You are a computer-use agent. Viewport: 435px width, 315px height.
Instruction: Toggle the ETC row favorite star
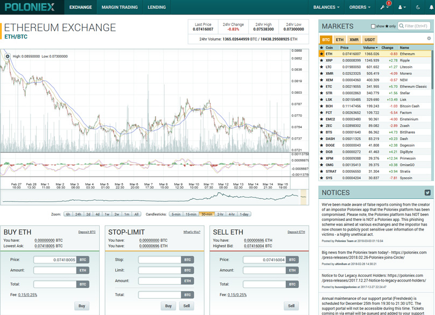pos(321,86)
